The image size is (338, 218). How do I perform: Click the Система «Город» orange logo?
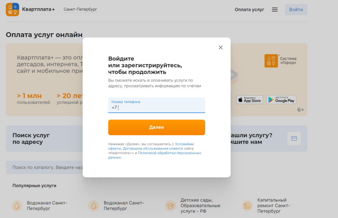pos(271,61)
